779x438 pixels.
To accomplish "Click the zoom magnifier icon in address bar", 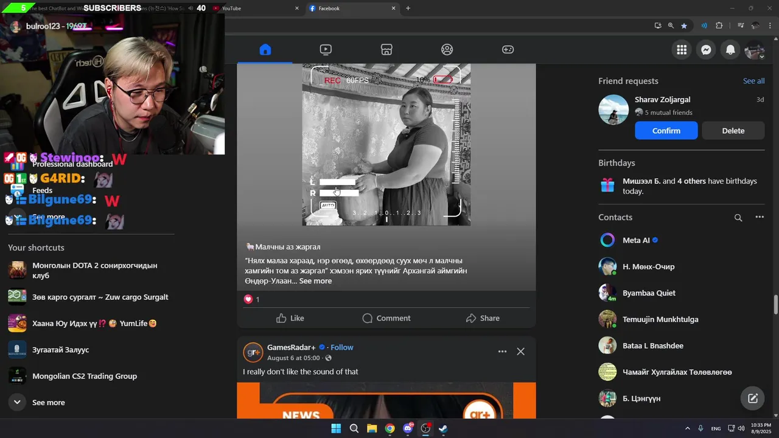I will click(x=671, y=26).
